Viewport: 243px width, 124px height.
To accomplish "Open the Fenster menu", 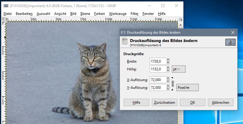I will 148,14.
